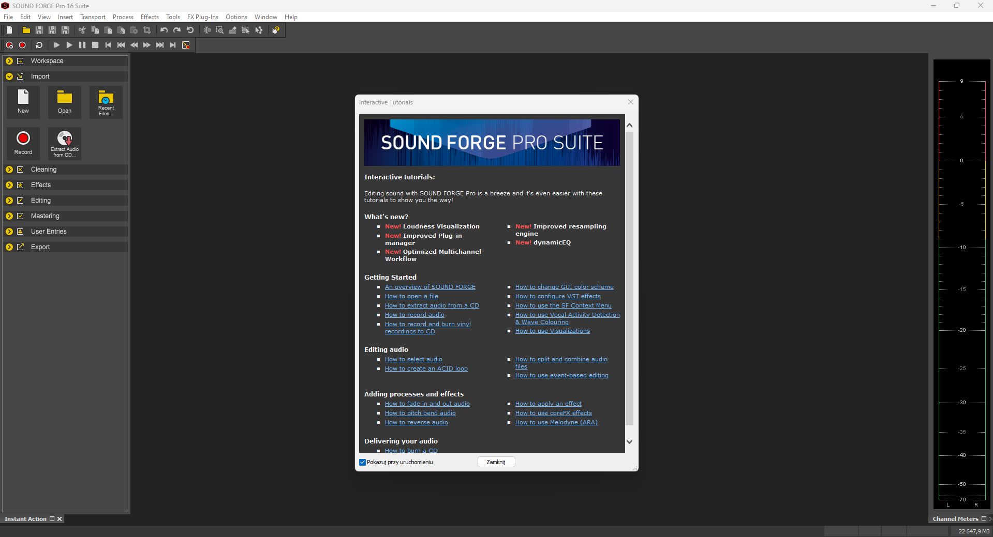The height and width of the screenshot is (537, 993).
Task: Click the scroll-up arrow in tutorials dialog
Action: click(x=629, y=126)
